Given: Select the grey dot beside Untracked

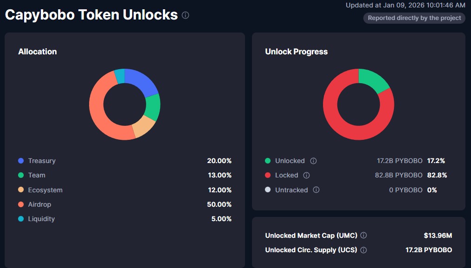Looking at the screenshot, I should 268,190.
